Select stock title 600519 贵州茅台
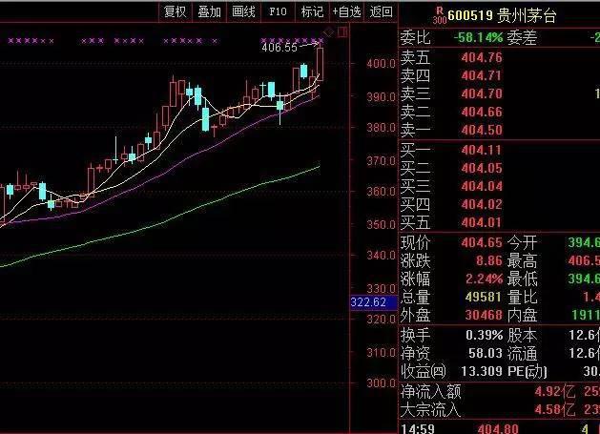The height and width of the screenshot is (434, 600). (502, 15)
